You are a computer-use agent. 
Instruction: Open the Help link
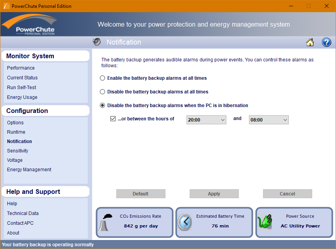click(12, 204)
